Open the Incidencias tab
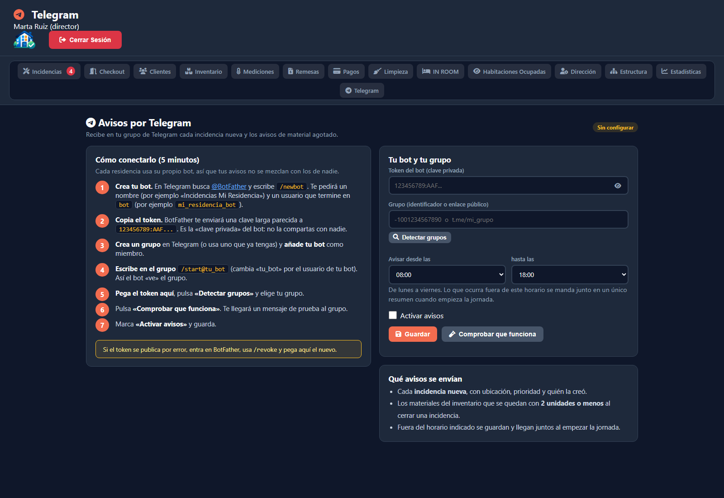Screen dimensions: 724x498 [x=49, y=72]
